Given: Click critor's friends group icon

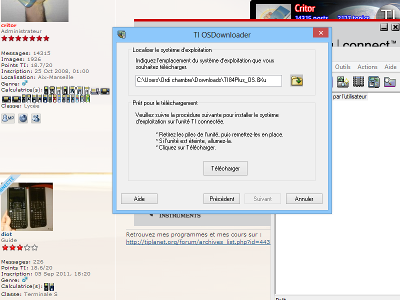Looking at the screenshot, I should point(36,118).
